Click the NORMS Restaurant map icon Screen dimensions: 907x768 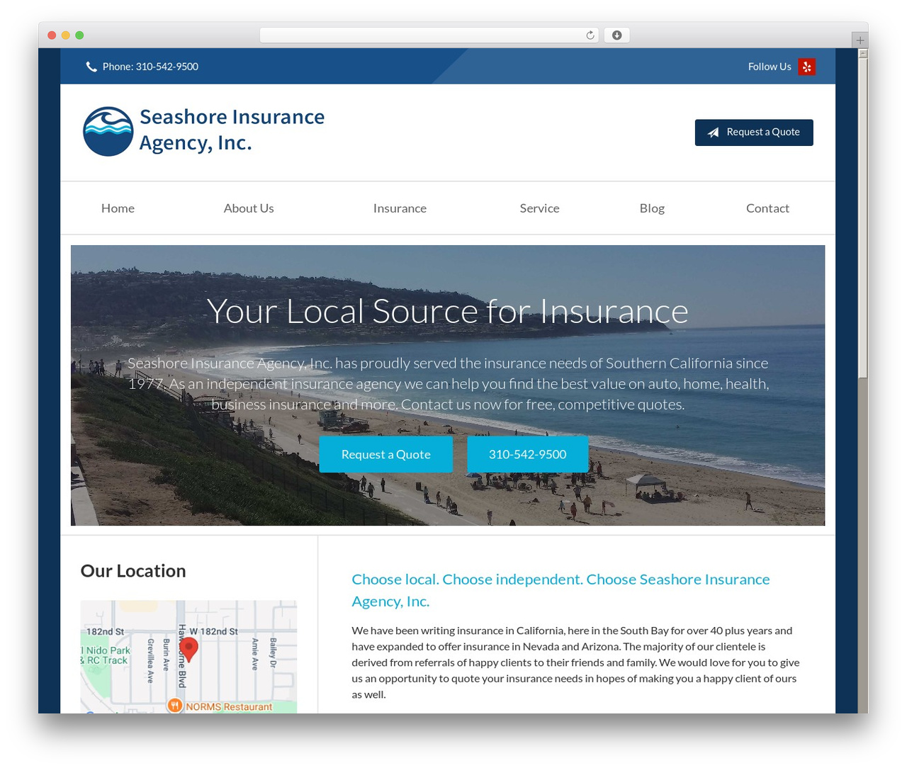click(x=175, y=706)
